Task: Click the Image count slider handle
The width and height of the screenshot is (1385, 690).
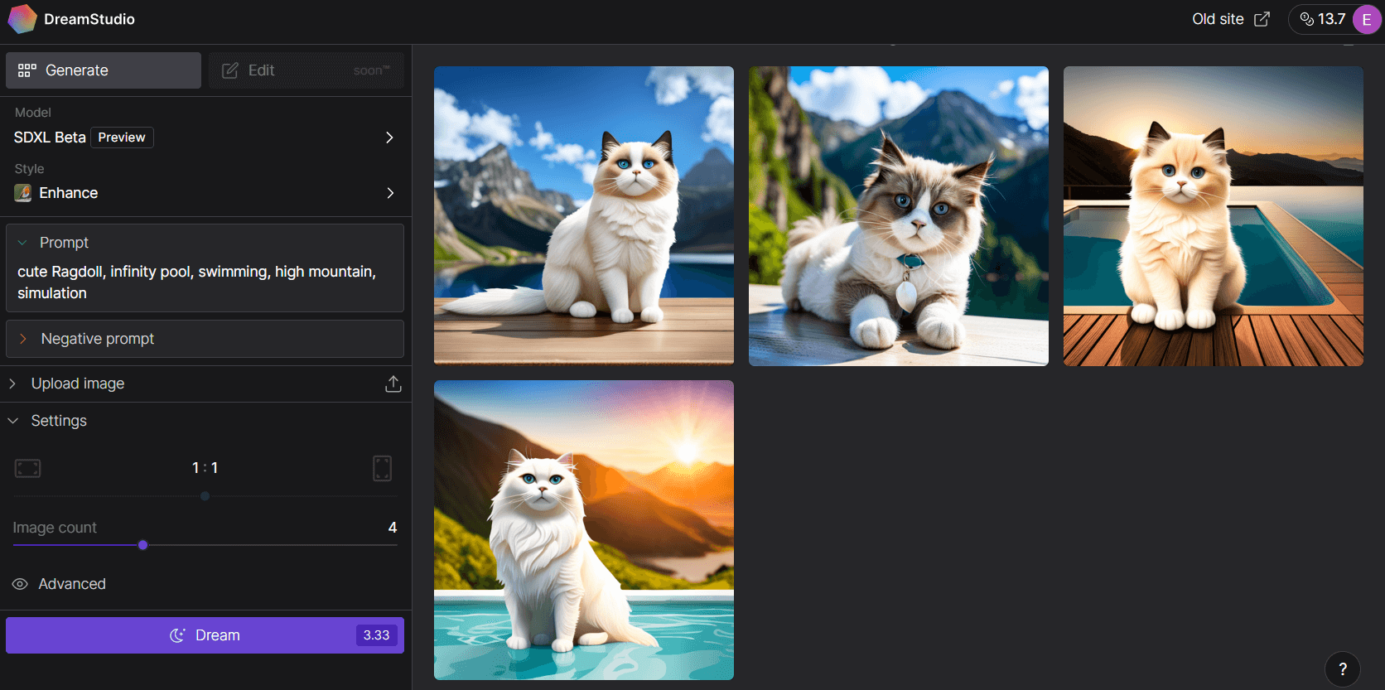Action: (143, 545)
